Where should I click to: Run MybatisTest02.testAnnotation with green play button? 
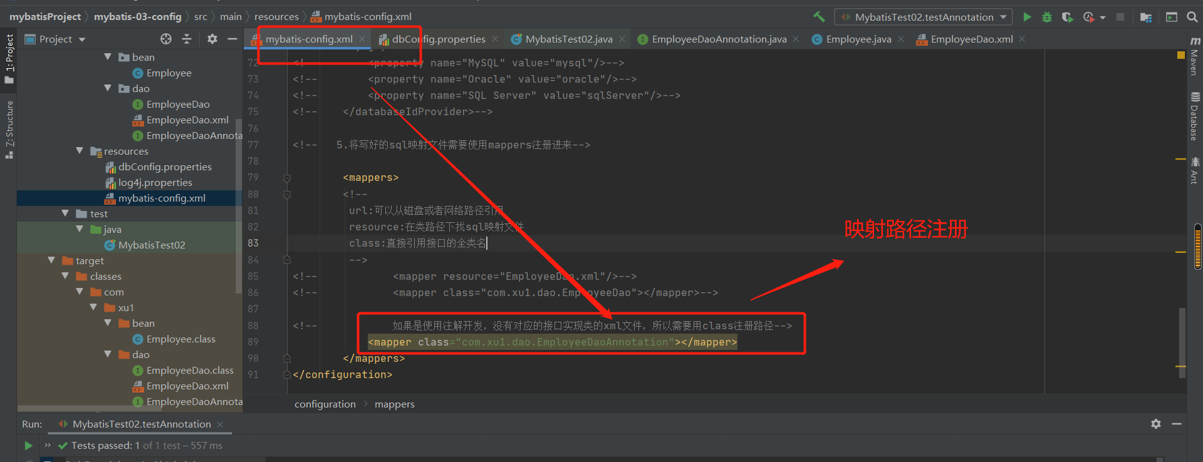(1027, 17)
